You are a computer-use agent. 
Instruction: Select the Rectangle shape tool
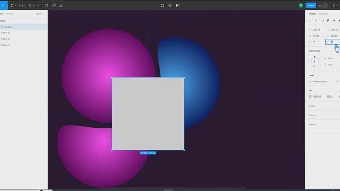pos(21,5)
